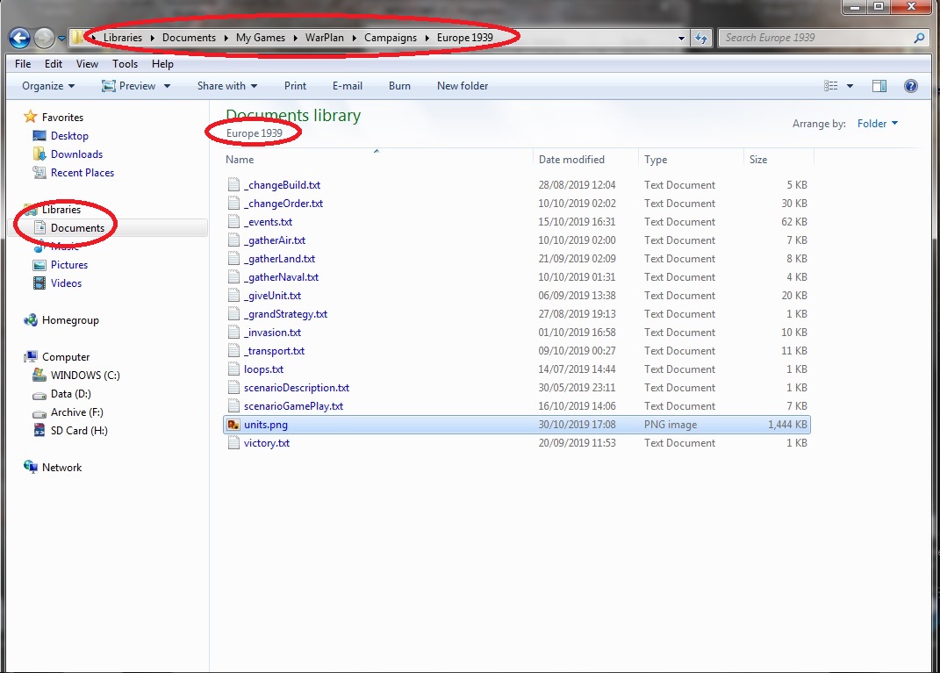The image size is (940, 673).
Task: Click the Forward navigation arrow button
Action: (x=44, y=38)
